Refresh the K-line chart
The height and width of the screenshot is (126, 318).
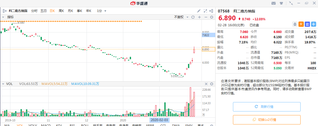(193, 17)
